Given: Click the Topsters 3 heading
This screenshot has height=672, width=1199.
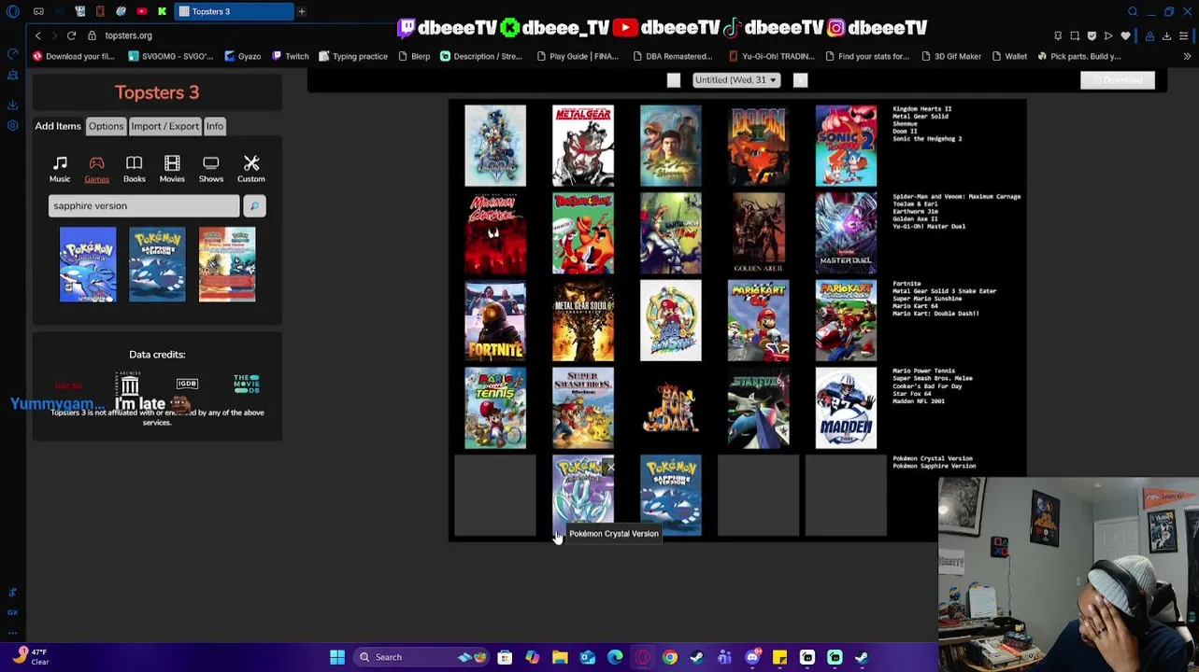Looking at the screenshot, I should coord(157,92).
